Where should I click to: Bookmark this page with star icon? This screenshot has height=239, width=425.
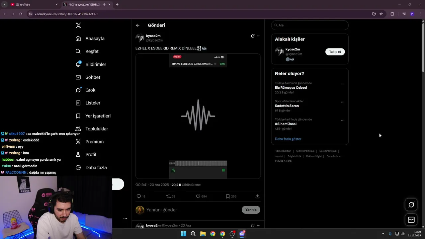pyautogui.click(x=381, y=14)
